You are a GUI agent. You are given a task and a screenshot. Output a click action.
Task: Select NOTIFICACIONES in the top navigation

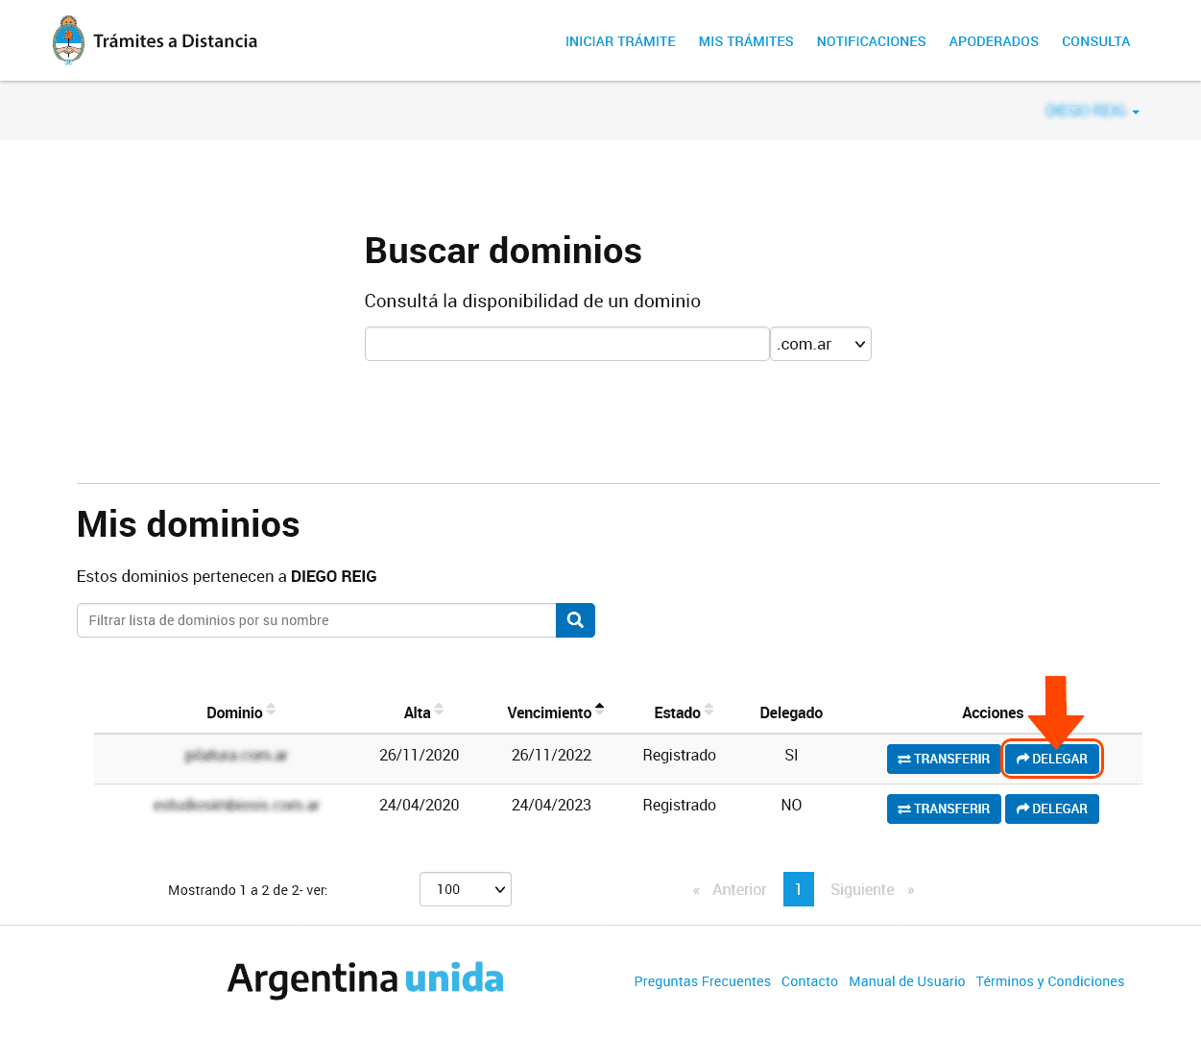[x=871, y=41]
